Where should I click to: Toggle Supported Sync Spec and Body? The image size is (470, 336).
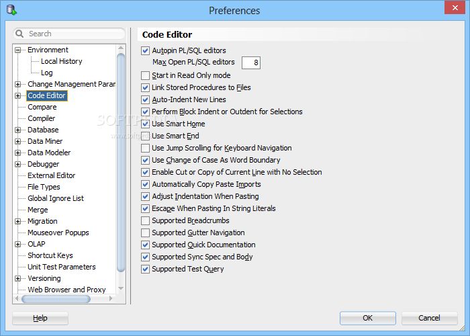tap(146, 257)
